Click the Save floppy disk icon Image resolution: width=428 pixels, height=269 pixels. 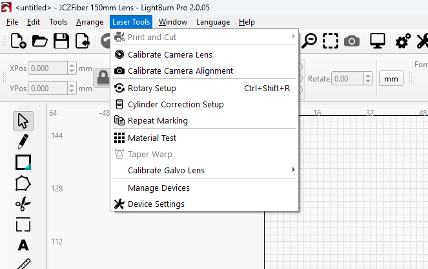[61, 41]
